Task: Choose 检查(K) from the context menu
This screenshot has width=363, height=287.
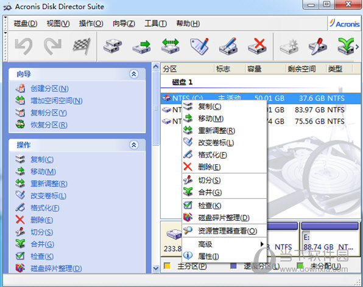Action: (x=224, y=206)
